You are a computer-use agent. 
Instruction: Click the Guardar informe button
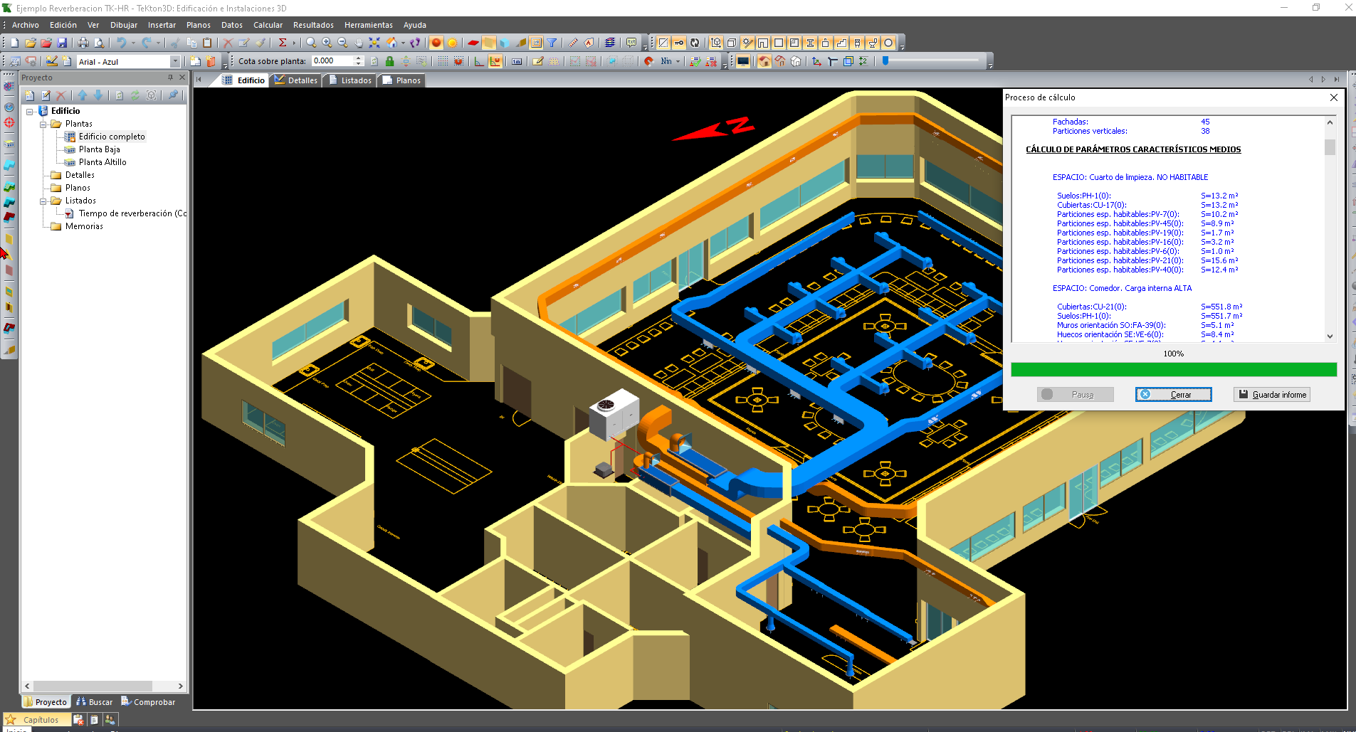click(x=1272, y=395)
